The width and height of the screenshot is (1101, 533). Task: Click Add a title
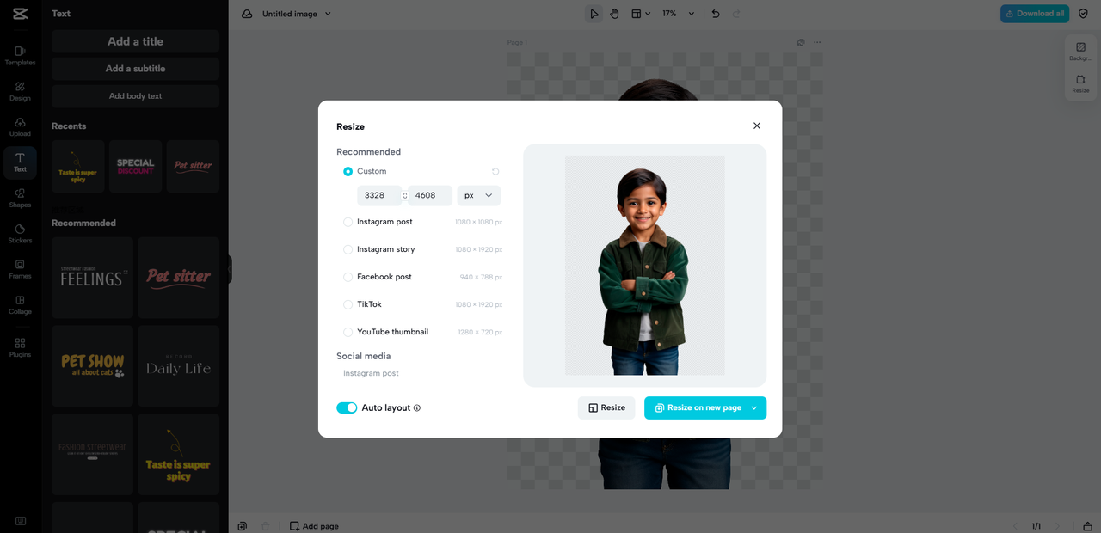pos(135,41)
